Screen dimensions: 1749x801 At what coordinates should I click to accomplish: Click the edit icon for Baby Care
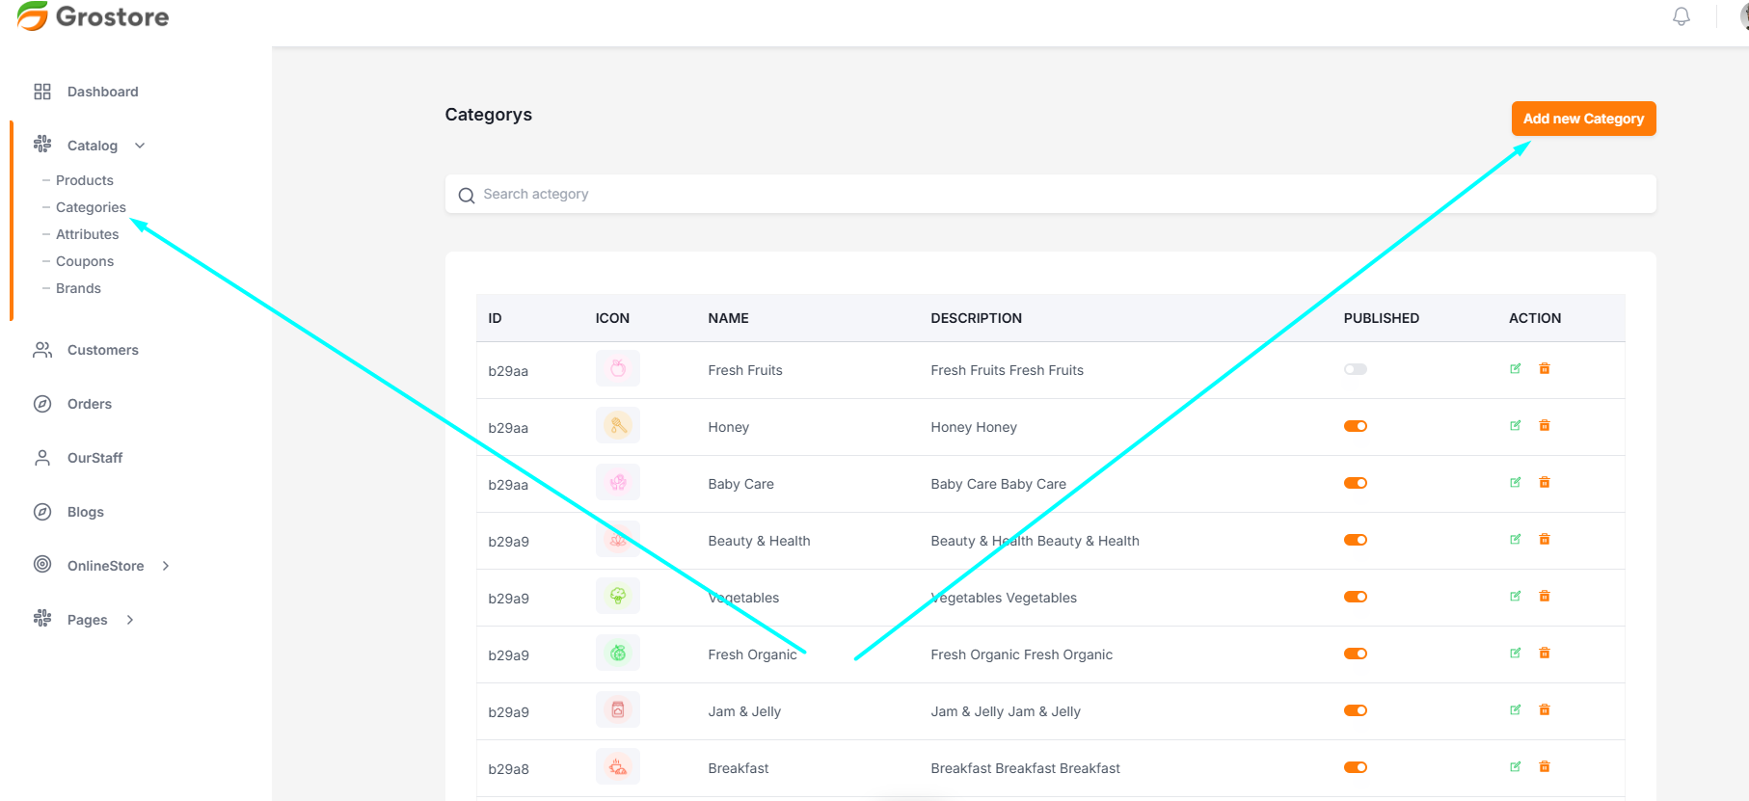click(x=1515, y=483)
